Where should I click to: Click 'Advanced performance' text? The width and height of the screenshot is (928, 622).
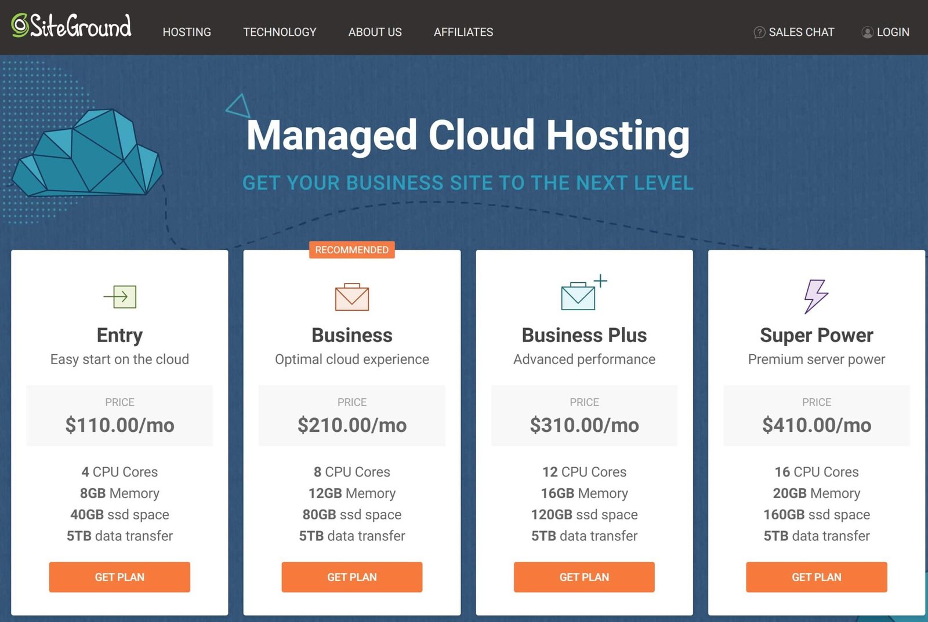(x=584, y=359)
